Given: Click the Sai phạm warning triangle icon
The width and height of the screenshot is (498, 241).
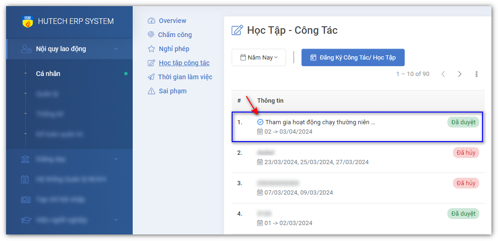Looking at the screenshot, I should (x=151, y=91).
